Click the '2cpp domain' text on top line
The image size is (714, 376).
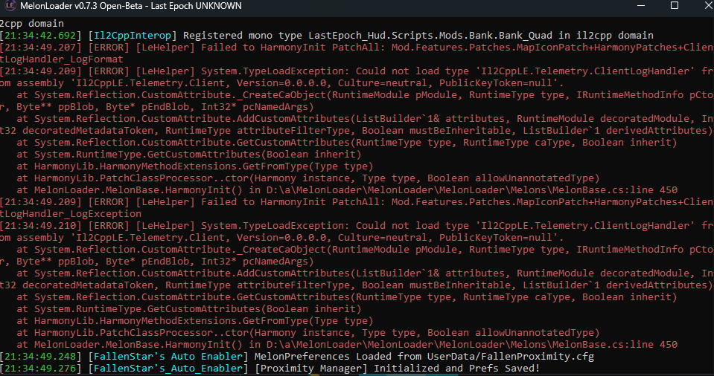pyautogui.click(x=32, y=23)
